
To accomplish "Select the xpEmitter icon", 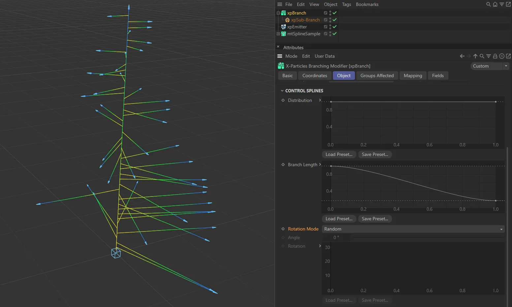I will click(x=283, y=27).
